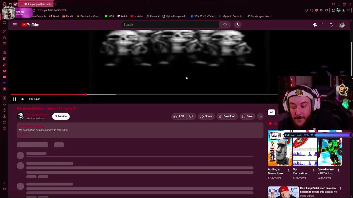Toggle the ad blocker shield
The image size is (353, 198).
click(316, 10)
